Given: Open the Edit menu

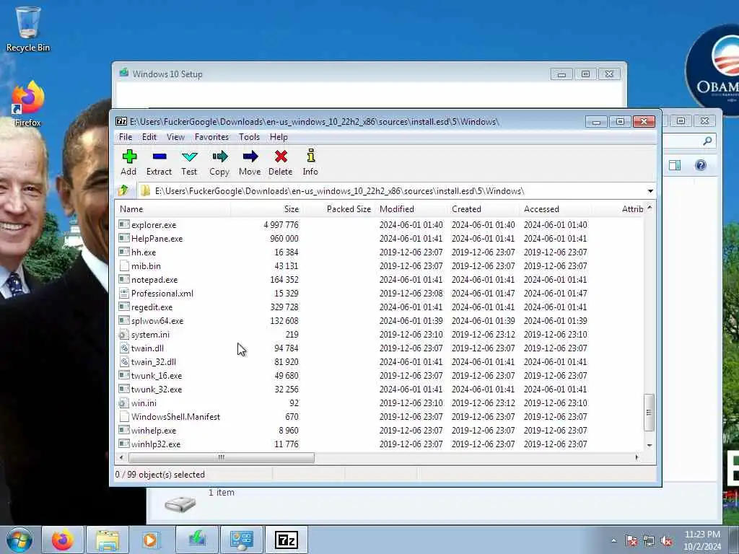Looking at the screenshot, I should (x=149, y=137).
